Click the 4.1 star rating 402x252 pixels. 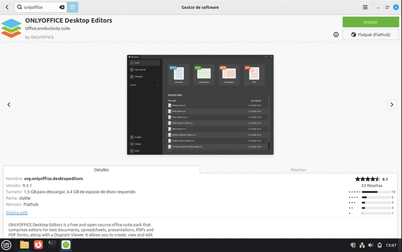[371, 179]
